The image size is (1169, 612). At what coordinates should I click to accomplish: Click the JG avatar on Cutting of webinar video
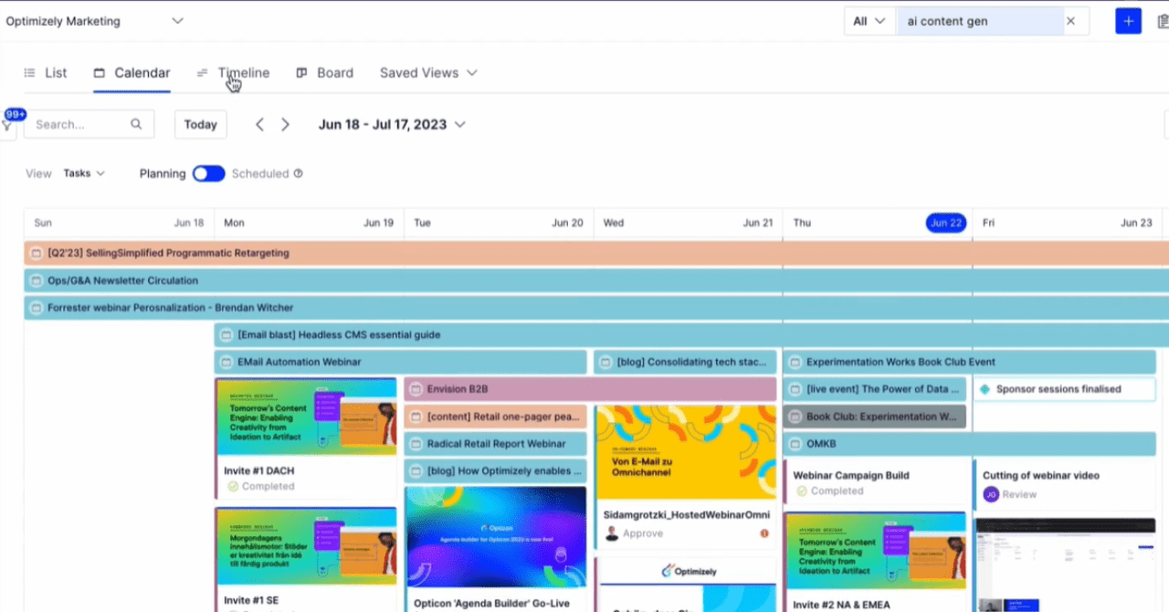pos(991,494)
